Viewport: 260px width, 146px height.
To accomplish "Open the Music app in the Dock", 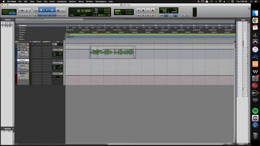I will pos(255,49).
